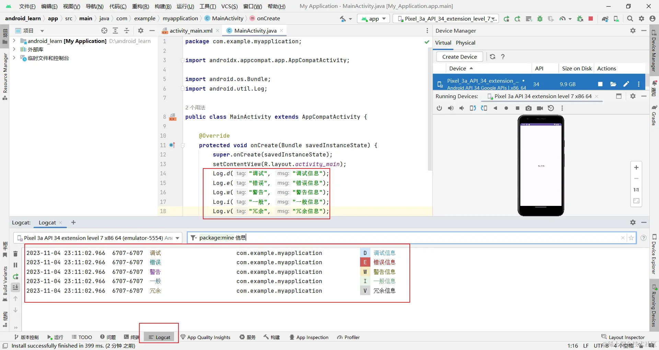Open the Logcat device combo box

[x=98, y=238]
